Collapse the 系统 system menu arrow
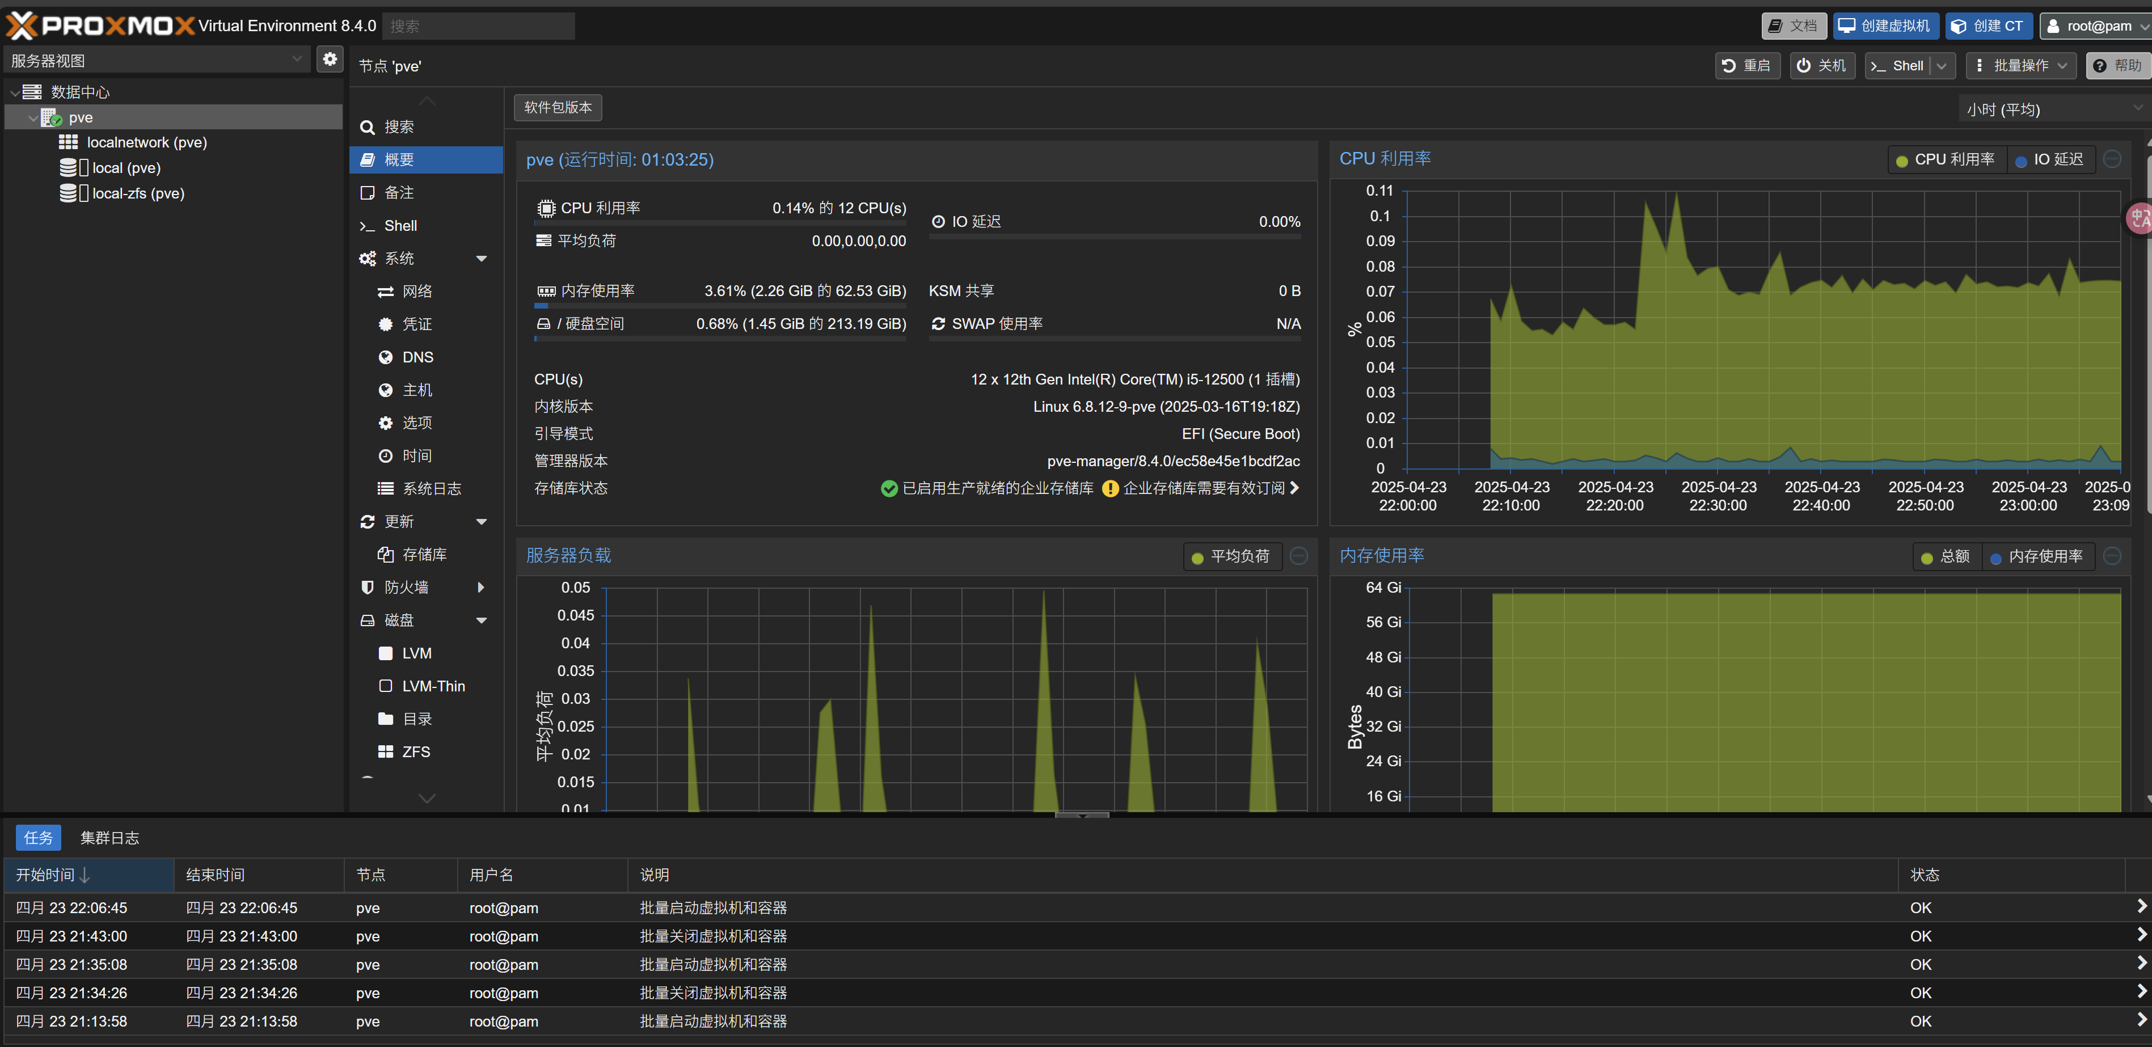The image size is (2152, 1047). click(481, 258)
